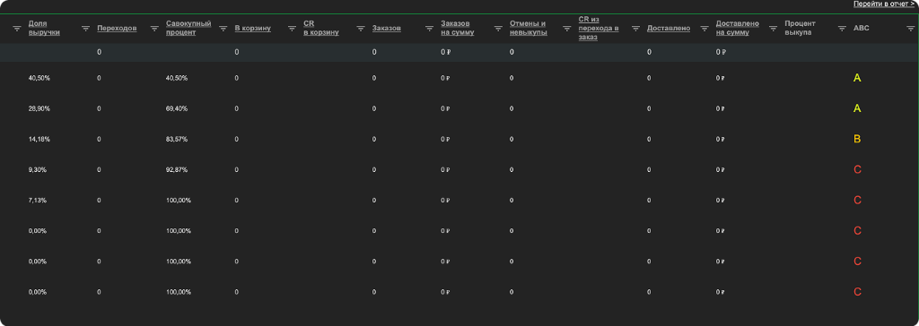Screen dimensions: 919x326
Task: Click the orange B grade letter
Action: (x=857, y=140)
